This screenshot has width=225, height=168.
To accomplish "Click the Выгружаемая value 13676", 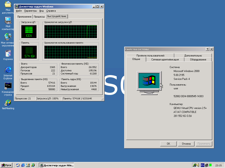I will tap(93, 86).
